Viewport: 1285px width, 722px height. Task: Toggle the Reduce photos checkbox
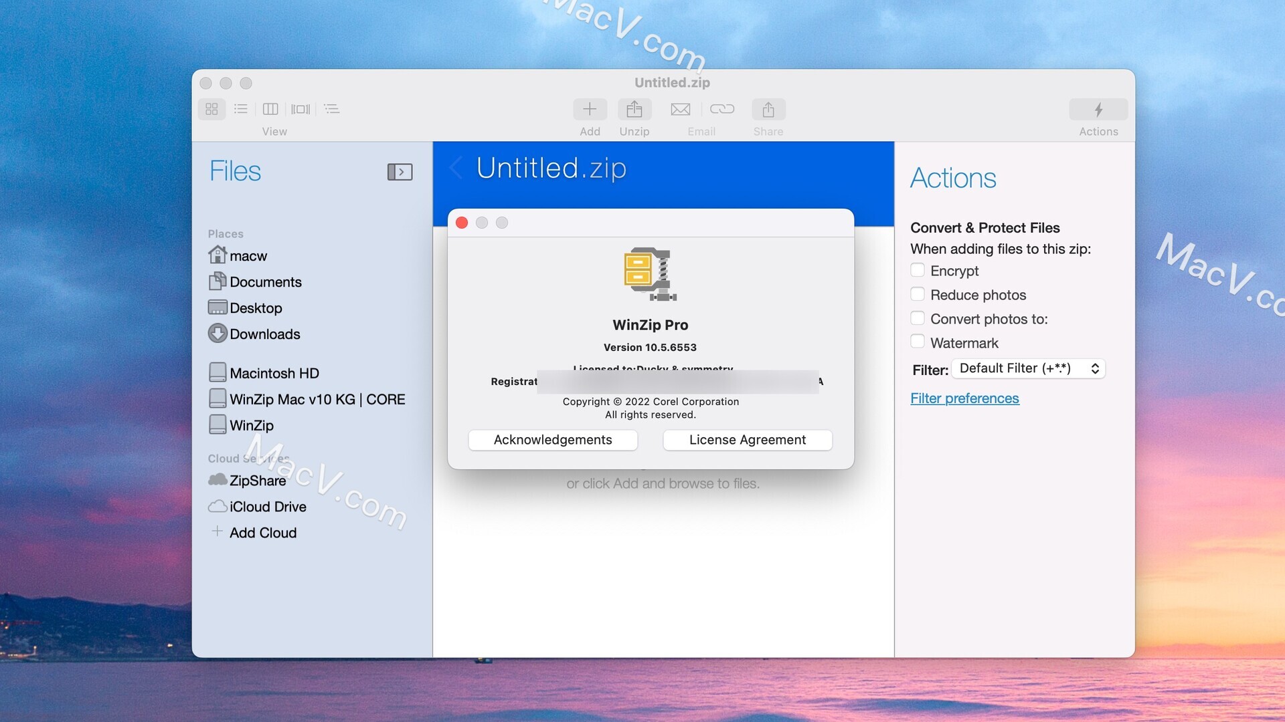pos(917,294)
